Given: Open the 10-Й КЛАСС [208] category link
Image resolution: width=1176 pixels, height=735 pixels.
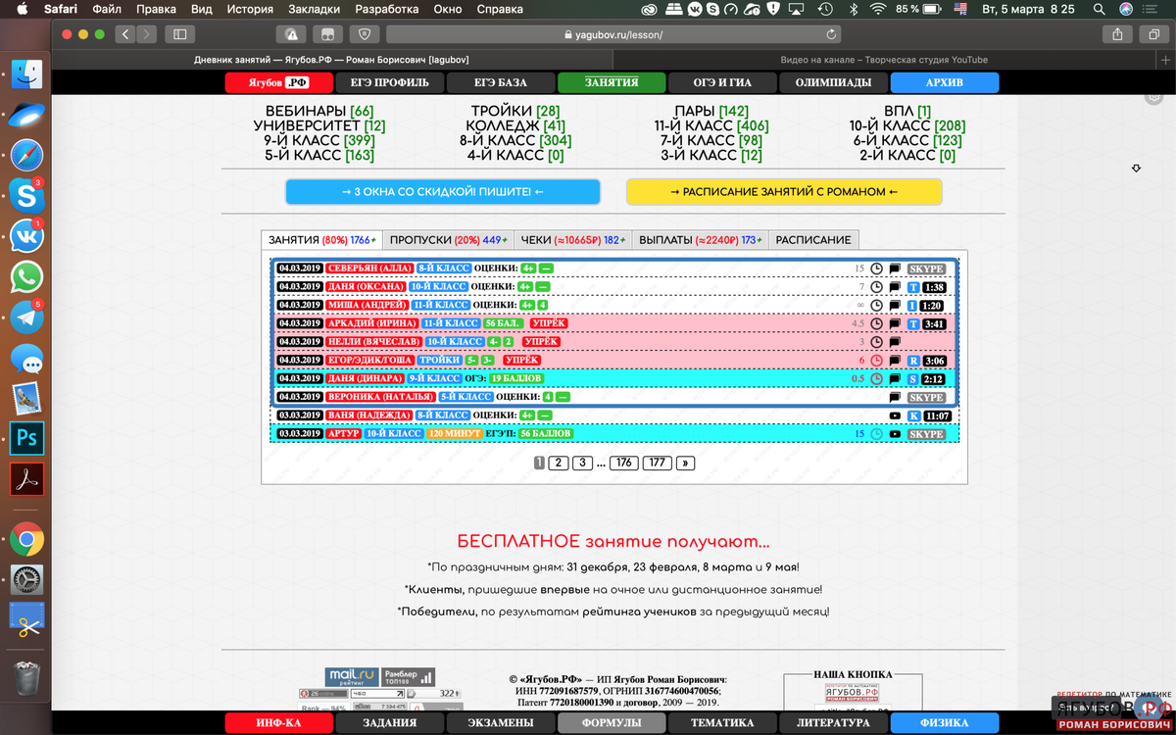Looking at the screenshot, I should tap(907, 125).
